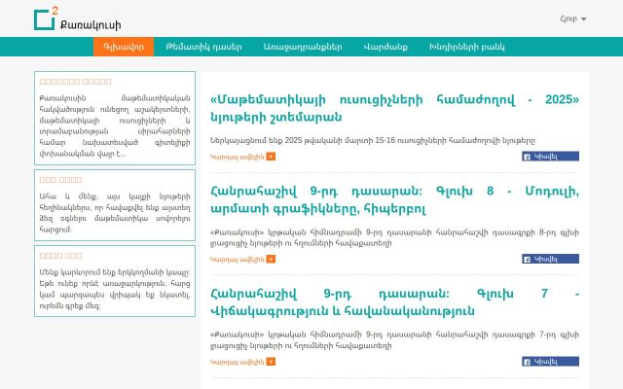
Task: Open the Թեմատիկ դասեր menu item
Action: [x=203, y=47]
